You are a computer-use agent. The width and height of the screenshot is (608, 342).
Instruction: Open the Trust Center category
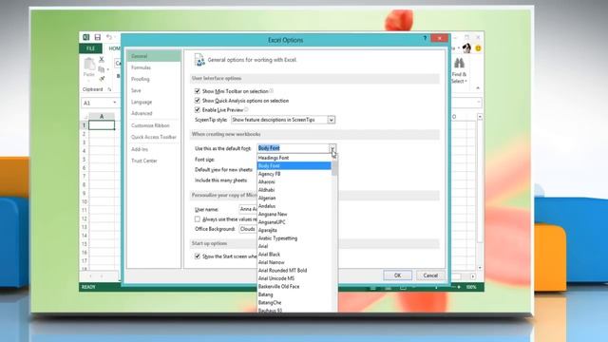click(x=144, y=161)
